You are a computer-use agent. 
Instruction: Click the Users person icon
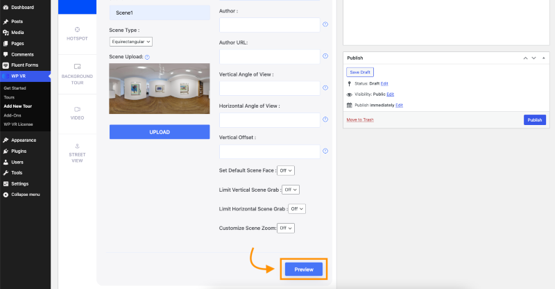tap(6, 163)
